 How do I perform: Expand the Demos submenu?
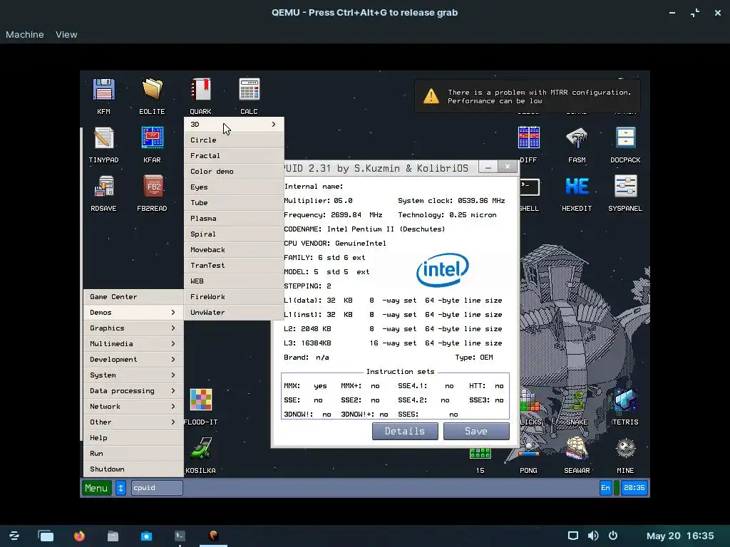click(x=133, y=313)
